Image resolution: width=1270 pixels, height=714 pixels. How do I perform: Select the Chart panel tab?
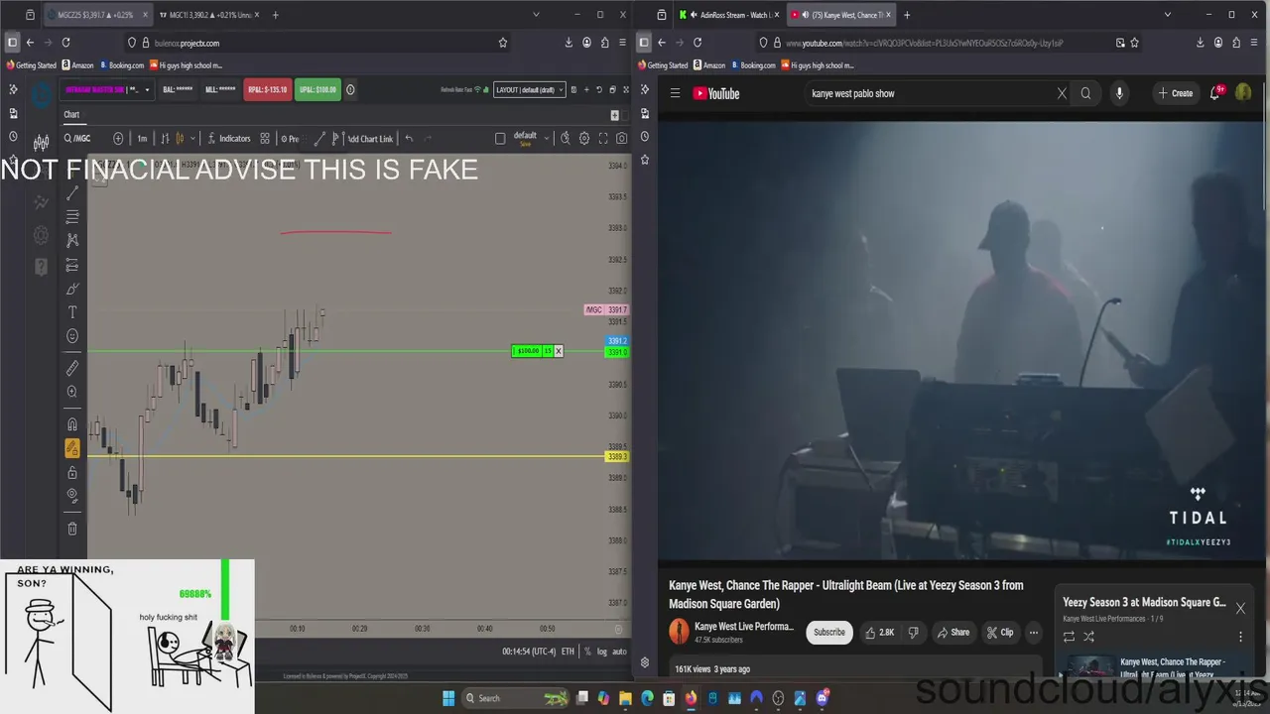71,115
